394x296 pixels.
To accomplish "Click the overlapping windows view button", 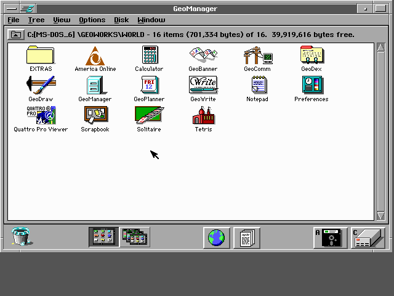I will (x=135, y=237).
